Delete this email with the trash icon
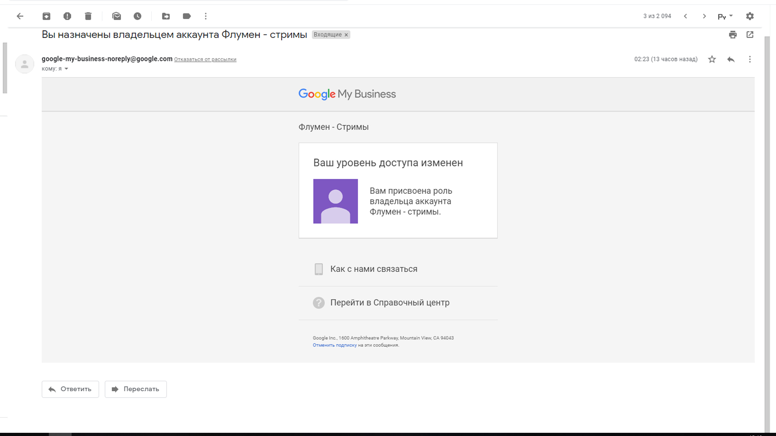The width and height of the screenshot is (776, 436). pyautogui.click(x=88, y=16)
